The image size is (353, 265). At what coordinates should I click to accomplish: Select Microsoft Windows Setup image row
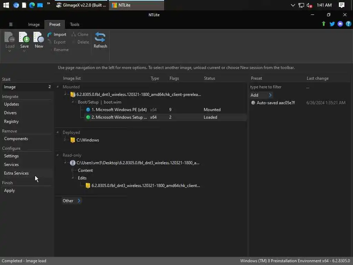[x=166, y=117]
